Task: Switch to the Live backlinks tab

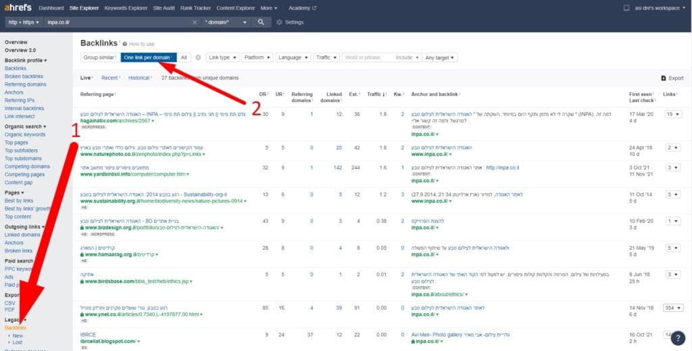Action: pyautogui.click(x=86, y=78)
